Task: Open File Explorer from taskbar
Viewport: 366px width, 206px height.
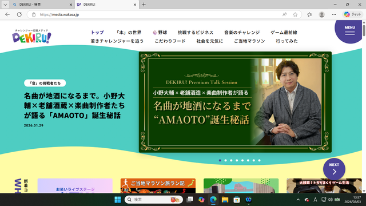Action: [x=225, y=200]
